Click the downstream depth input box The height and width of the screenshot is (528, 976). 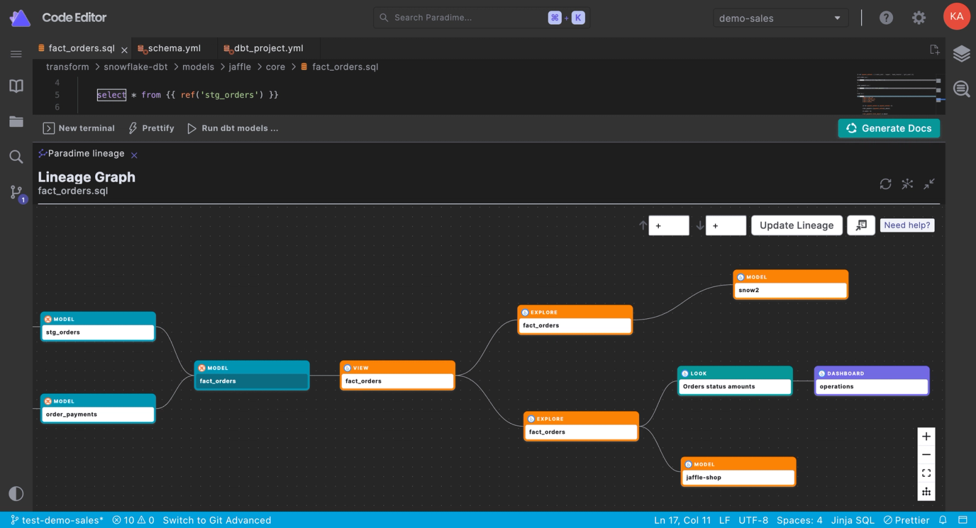pyautogui.click(x=726, y=226)
